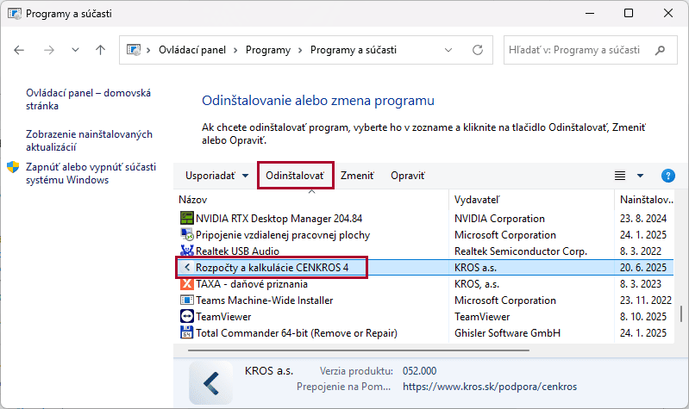
Task: Open the blue help question mark icon
Action: coord(667,176)
